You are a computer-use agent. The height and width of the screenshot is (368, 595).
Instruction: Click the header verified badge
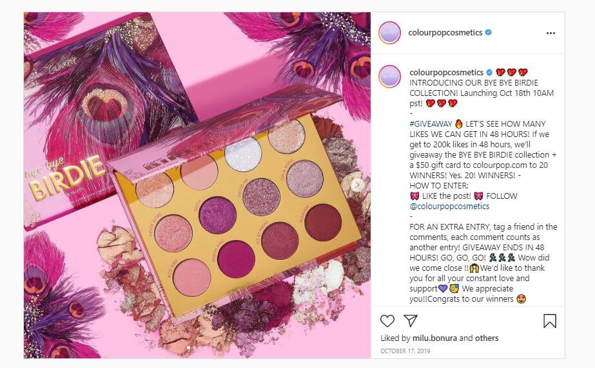[x=489, y=33]
